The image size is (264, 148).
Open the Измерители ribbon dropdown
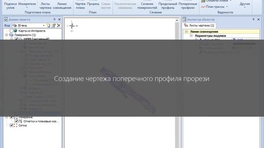click(x=27, y=5)
